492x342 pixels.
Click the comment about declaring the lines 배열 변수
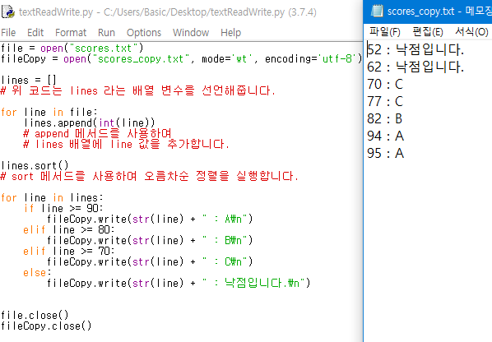[x=138, y=91]
